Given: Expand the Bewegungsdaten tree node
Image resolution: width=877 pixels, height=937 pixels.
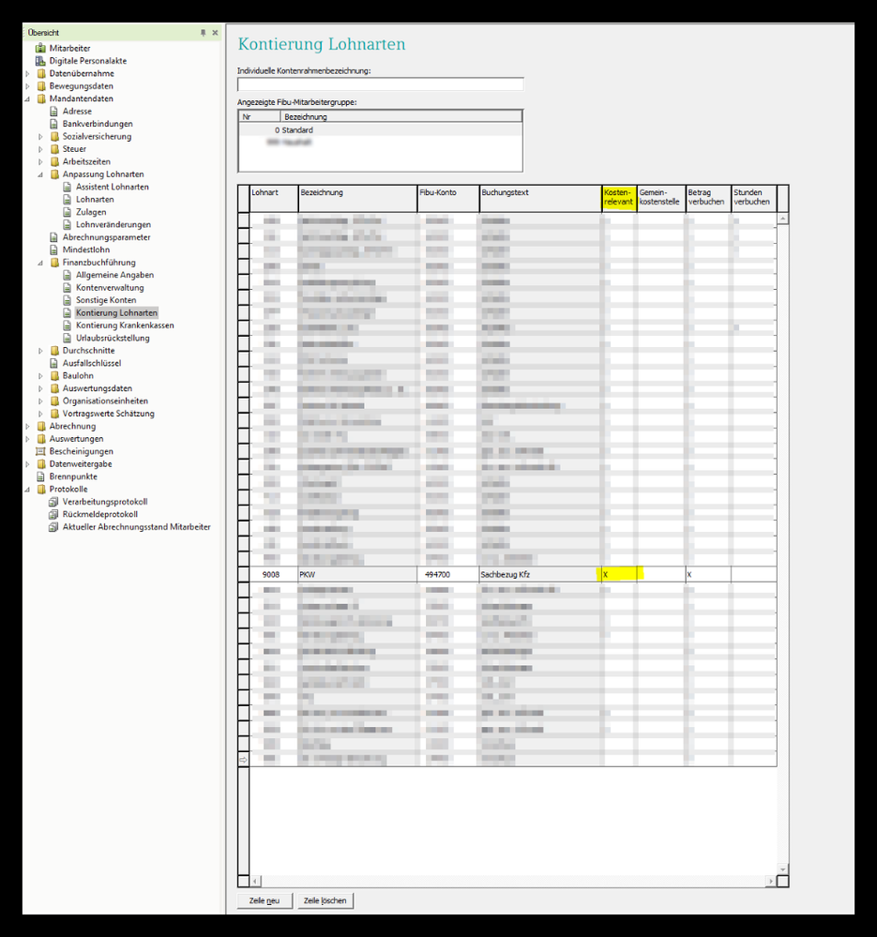Looking at the screenshot, I should click(27, 86).
